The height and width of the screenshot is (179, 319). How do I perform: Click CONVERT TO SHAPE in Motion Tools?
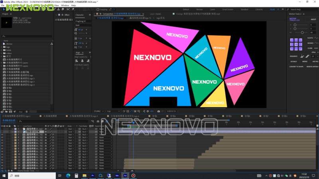click(296, 66)
